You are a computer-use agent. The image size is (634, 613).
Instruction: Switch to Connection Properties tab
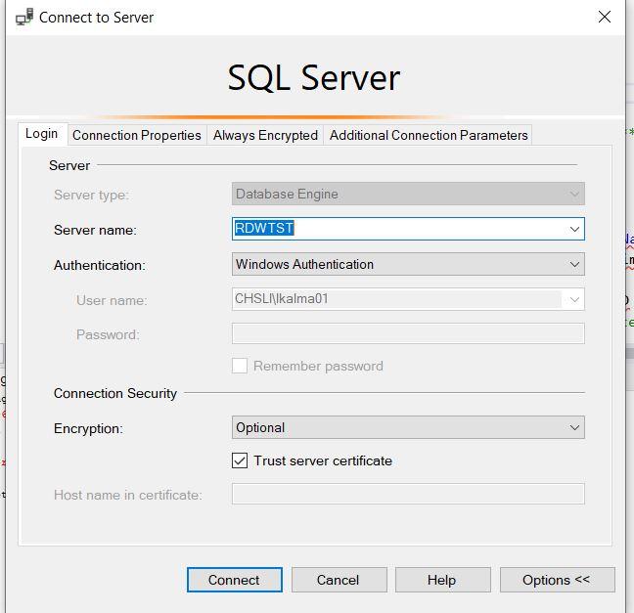click(x=137, y=135)
